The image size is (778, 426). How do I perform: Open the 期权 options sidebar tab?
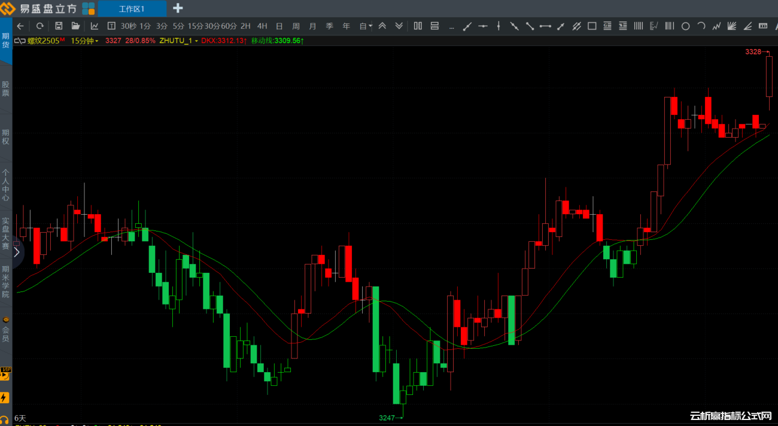6,137
